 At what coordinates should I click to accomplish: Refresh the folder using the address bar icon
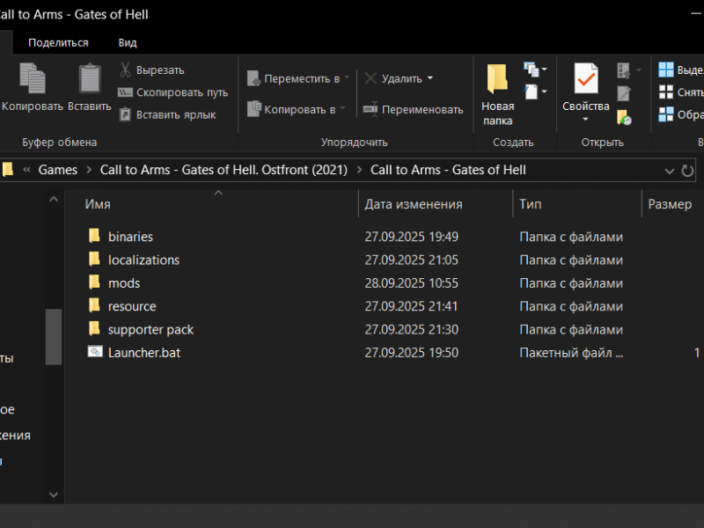coord(687,170)
